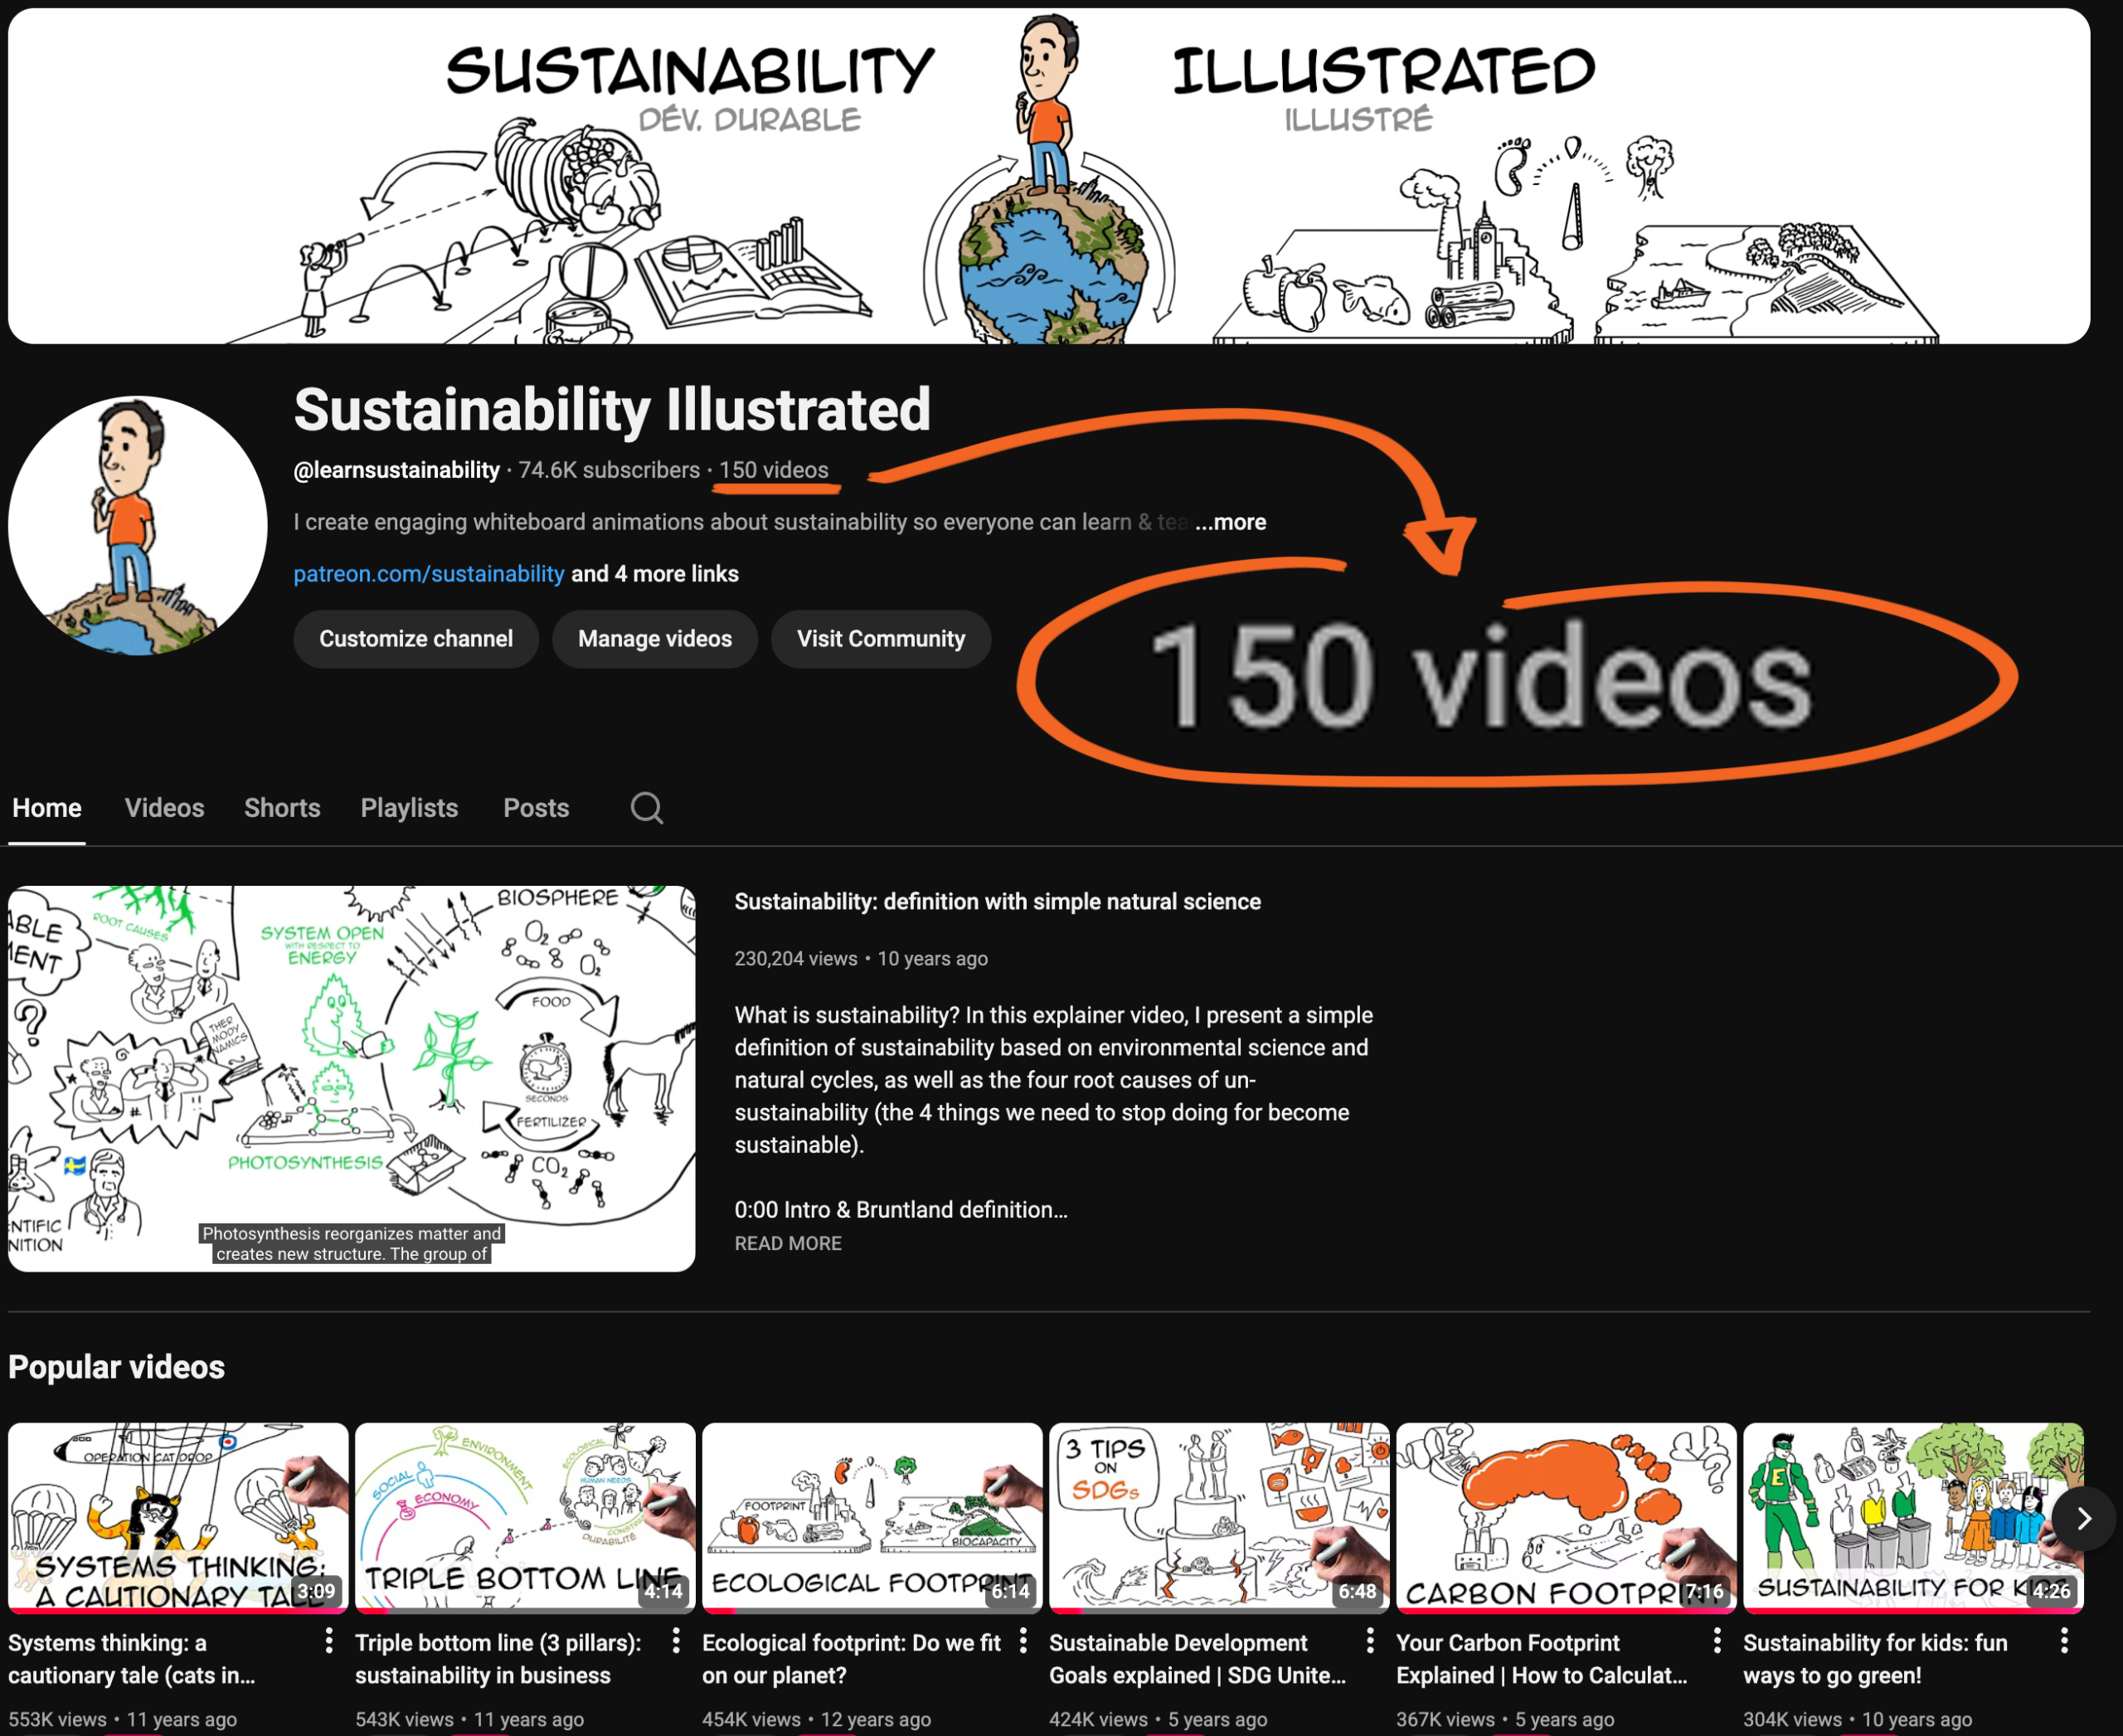This screenshot has height=1736, width=2123.
Task: Open the Shorts tab
Action: 281,807
